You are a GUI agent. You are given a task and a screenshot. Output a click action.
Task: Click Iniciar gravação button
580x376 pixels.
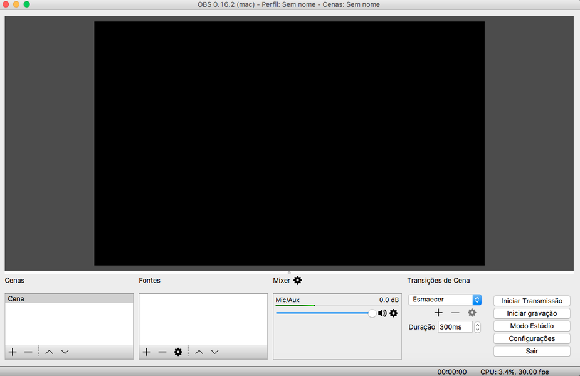532,313
